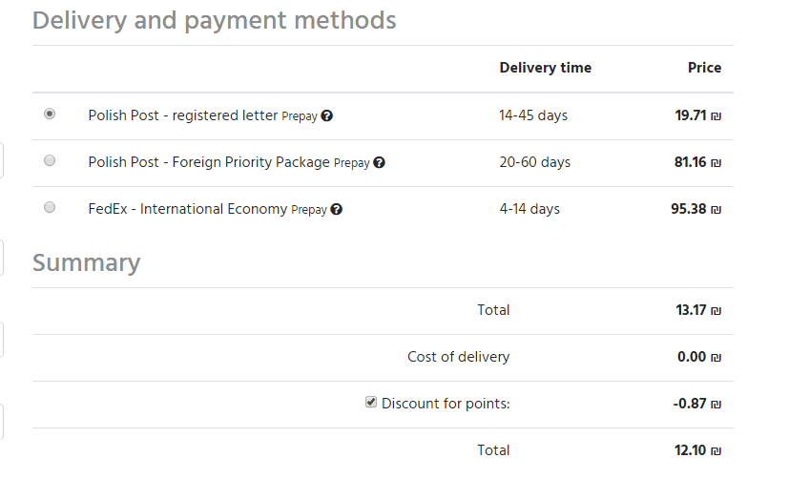Select Polish Post Foreign Priority Package radio
Screen dimensions: 789x500
coord(50,160)
